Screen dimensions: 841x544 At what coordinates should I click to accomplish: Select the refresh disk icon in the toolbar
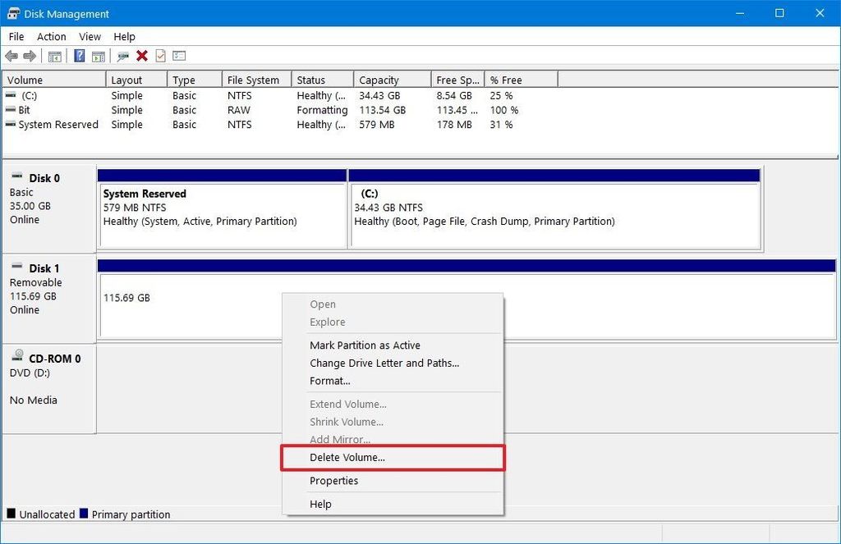[x=122, y=56]
